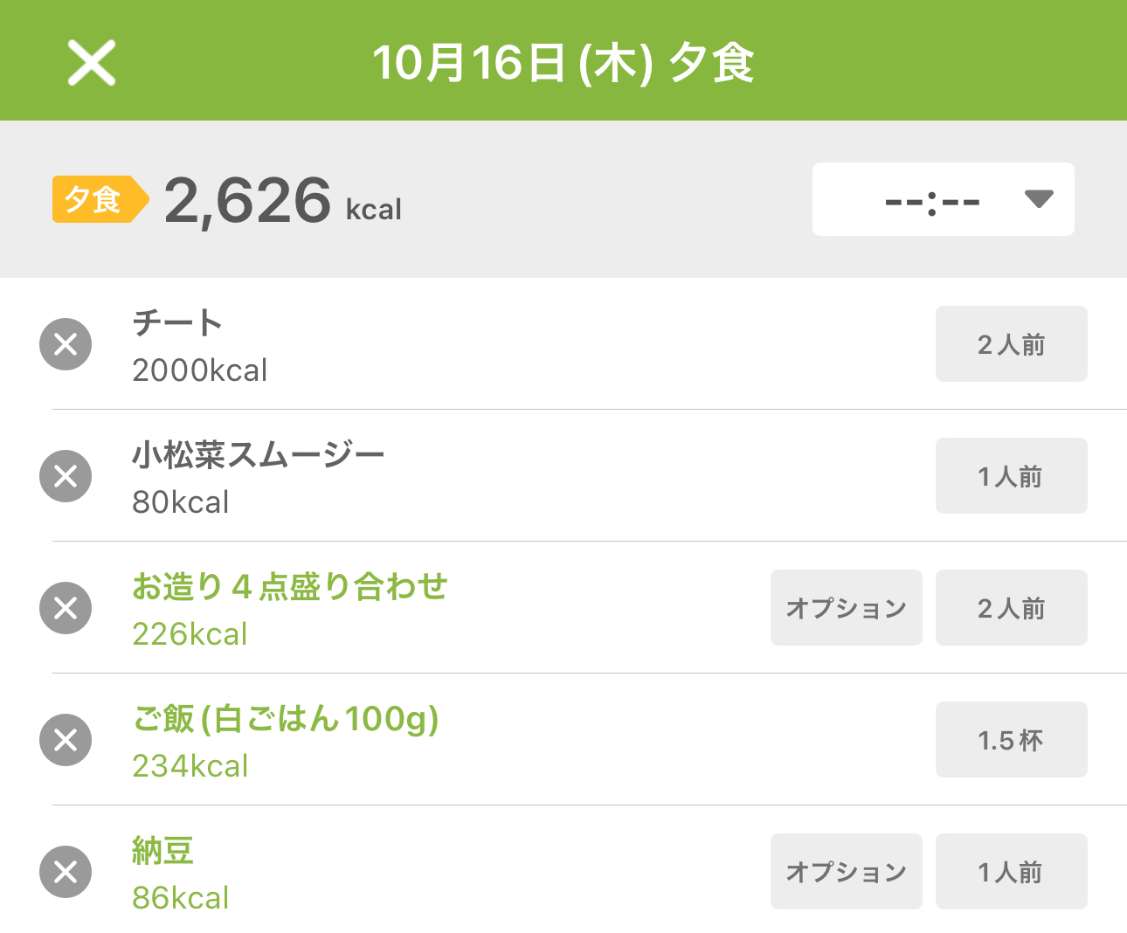Delete the 小松菜スムージー item
The height and width of the screenshot is (933, 1127).
(66, 476)
